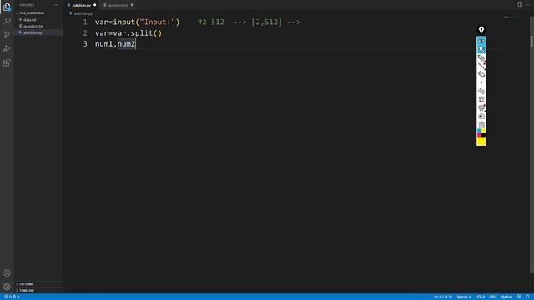The image size is (534, 300).
Task: Switch to the solution.py editor tab
Action: [82, 5]
